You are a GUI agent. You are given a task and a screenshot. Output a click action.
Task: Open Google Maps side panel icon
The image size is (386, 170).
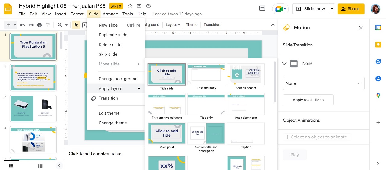378,96
